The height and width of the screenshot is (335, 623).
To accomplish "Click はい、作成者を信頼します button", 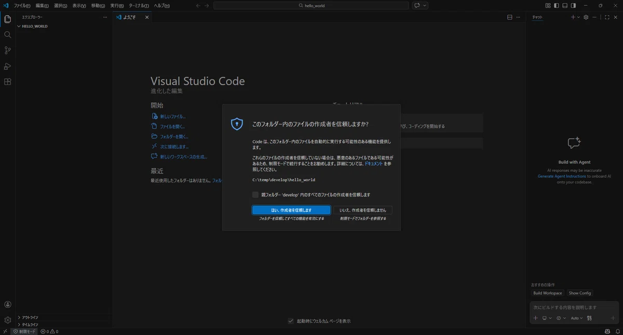I will 291,210.
